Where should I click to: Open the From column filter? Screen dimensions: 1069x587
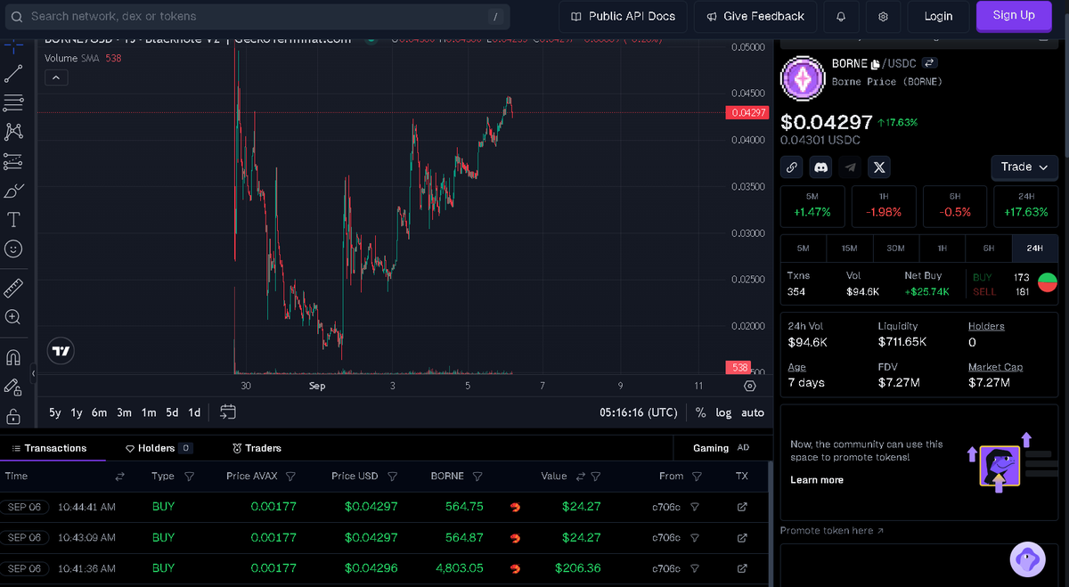pos(696,476)
